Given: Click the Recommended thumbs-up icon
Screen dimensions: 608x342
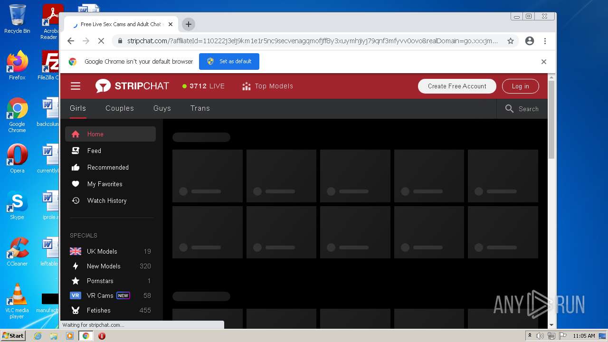Looking at the screenshot, I should pos(76,167).
